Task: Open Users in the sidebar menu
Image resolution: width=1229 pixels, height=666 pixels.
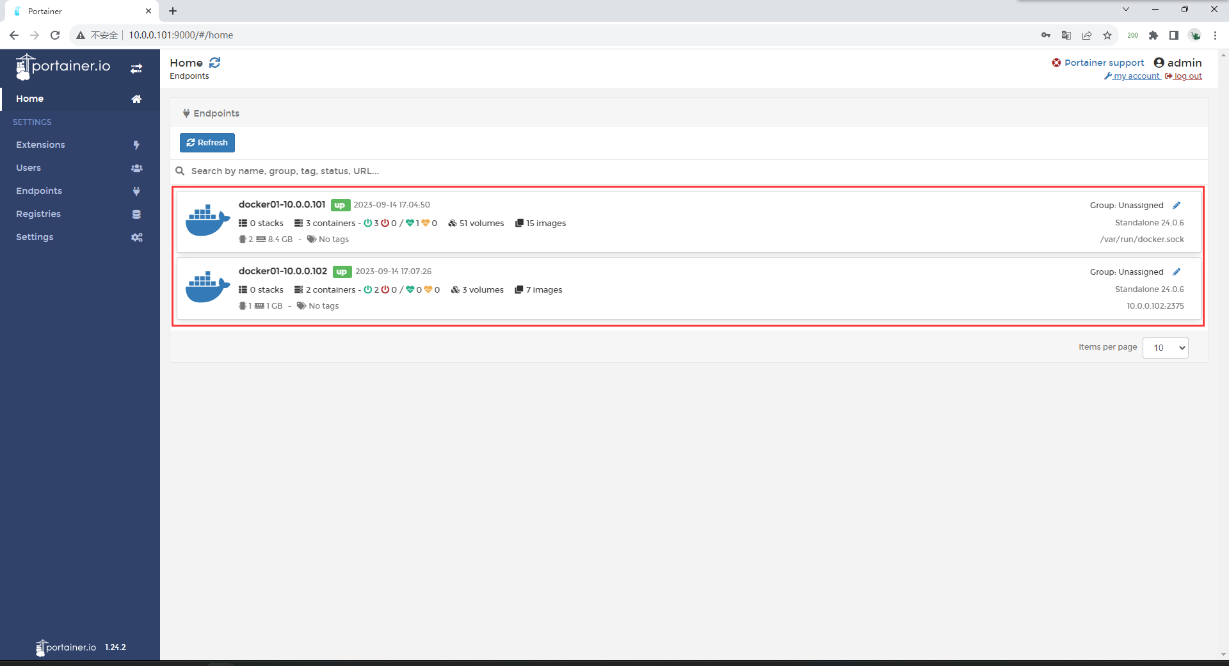Action: [x=80, y=168]
